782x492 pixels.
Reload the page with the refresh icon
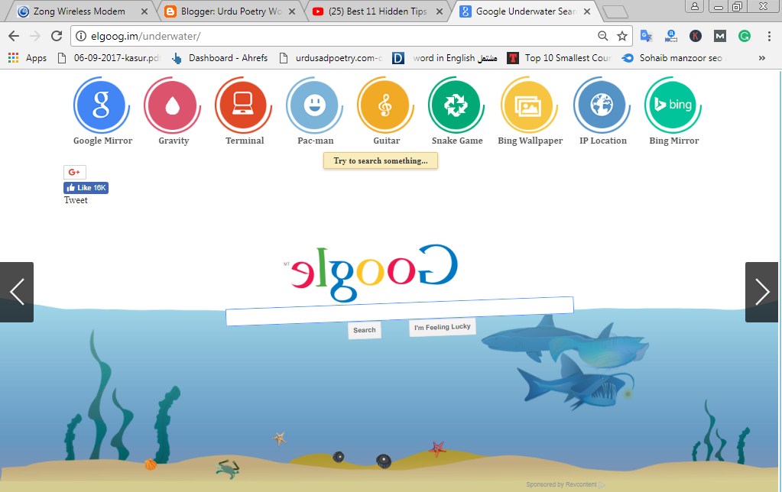click(x=57, y=36)
